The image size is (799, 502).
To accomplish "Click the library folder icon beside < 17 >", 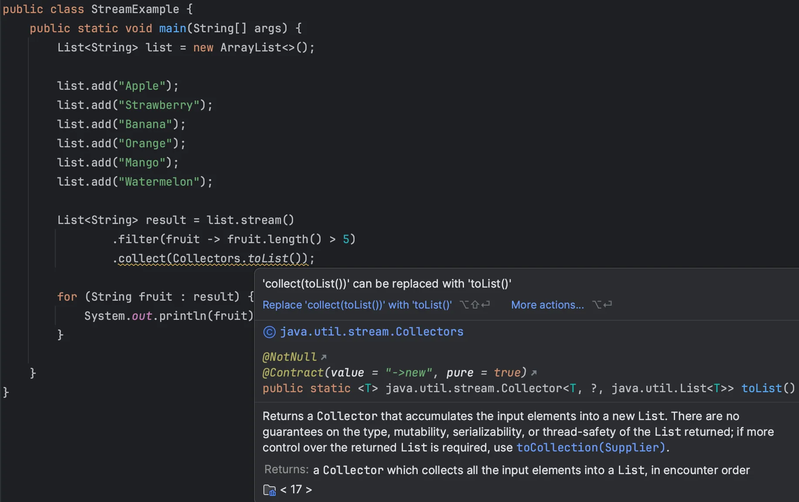I will [270, 490].
